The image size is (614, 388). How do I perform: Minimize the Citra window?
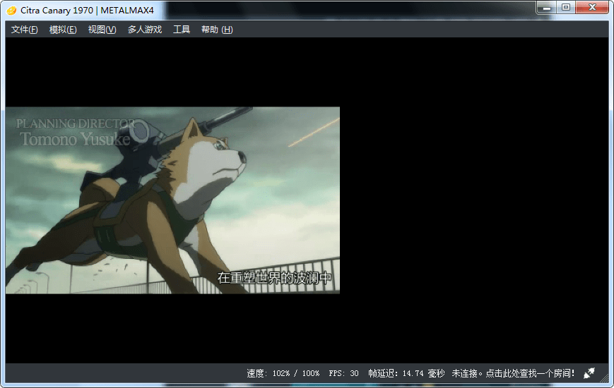pyautogui.click(x=546, y=7)
